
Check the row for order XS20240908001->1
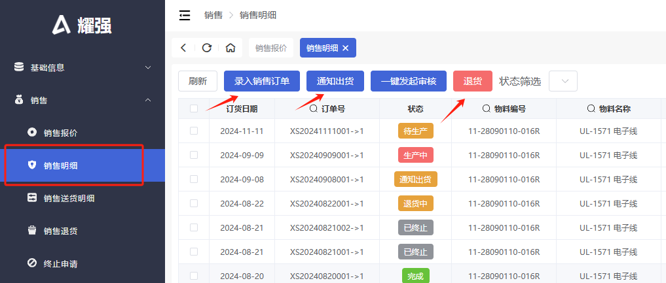point(194,179)
